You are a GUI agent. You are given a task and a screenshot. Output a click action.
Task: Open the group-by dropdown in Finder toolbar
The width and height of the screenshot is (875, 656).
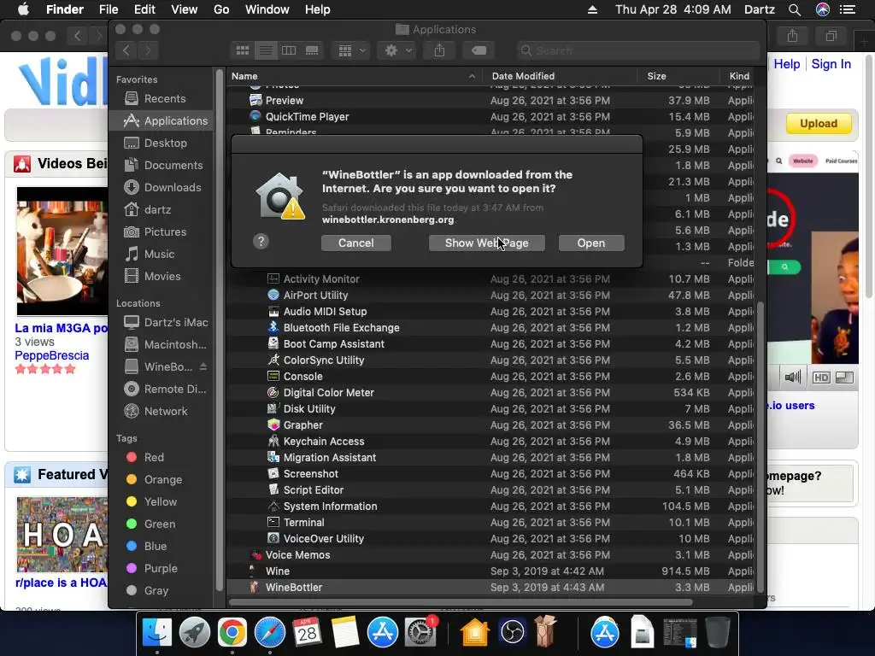351,50
